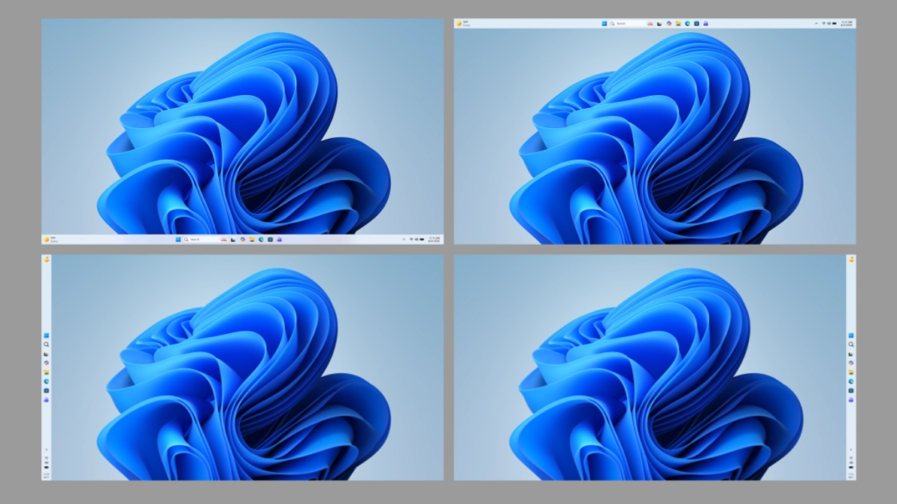Open the weather widget on the bottom taskbar
Screen dimensions: 897x504
tap(47, 240)
